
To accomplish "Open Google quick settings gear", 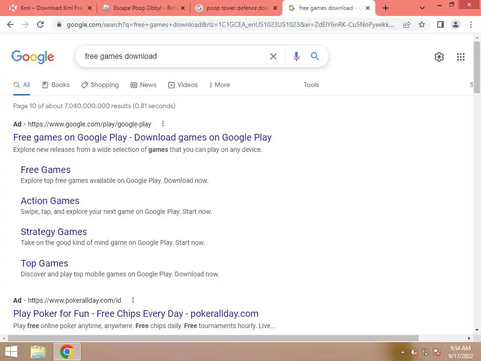I will coord(439,57).
